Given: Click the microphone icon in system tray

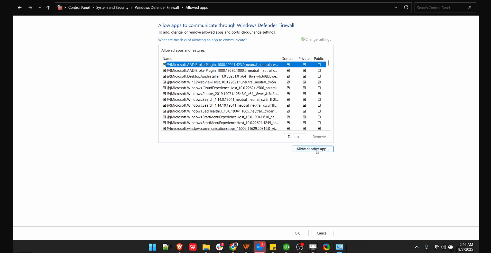Looking at the screenshot, I should (427, 247).
